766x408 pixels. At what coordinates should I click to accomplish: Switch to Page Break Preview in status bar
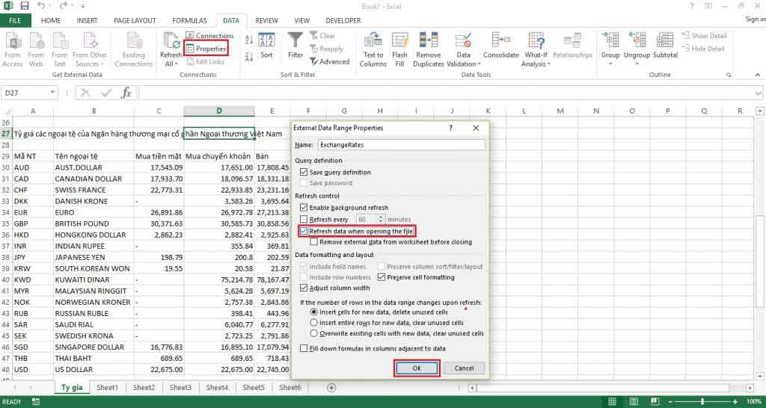click(654, 402)
